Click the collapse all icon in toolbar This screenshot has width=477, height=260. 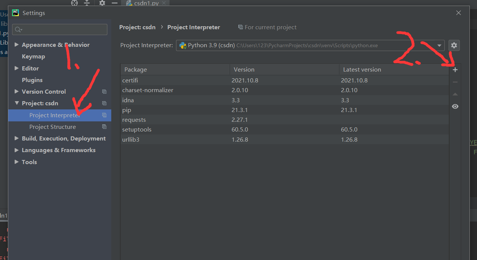[x=87, y=3]
